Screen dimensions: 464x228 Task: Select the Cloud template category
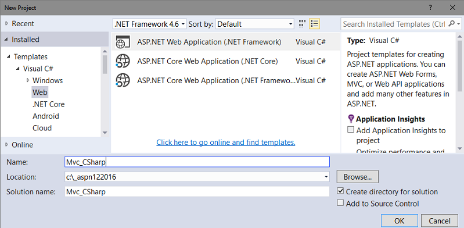pos(42,128)
